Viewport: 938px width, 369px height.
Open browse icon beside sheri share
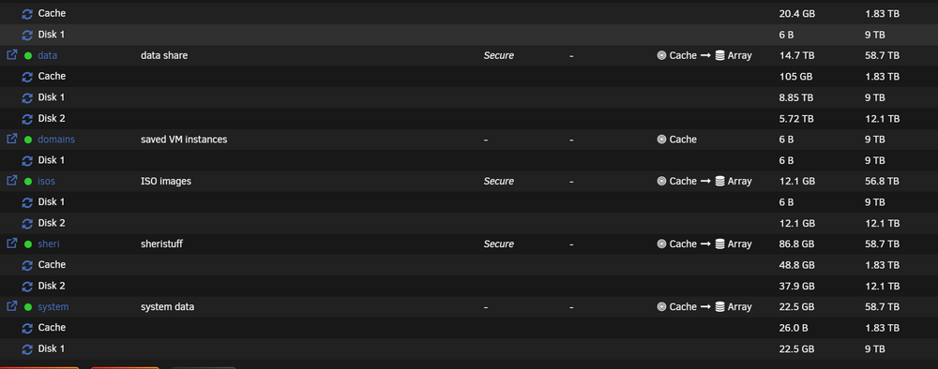pyautogui.click(x=11, y=243)
